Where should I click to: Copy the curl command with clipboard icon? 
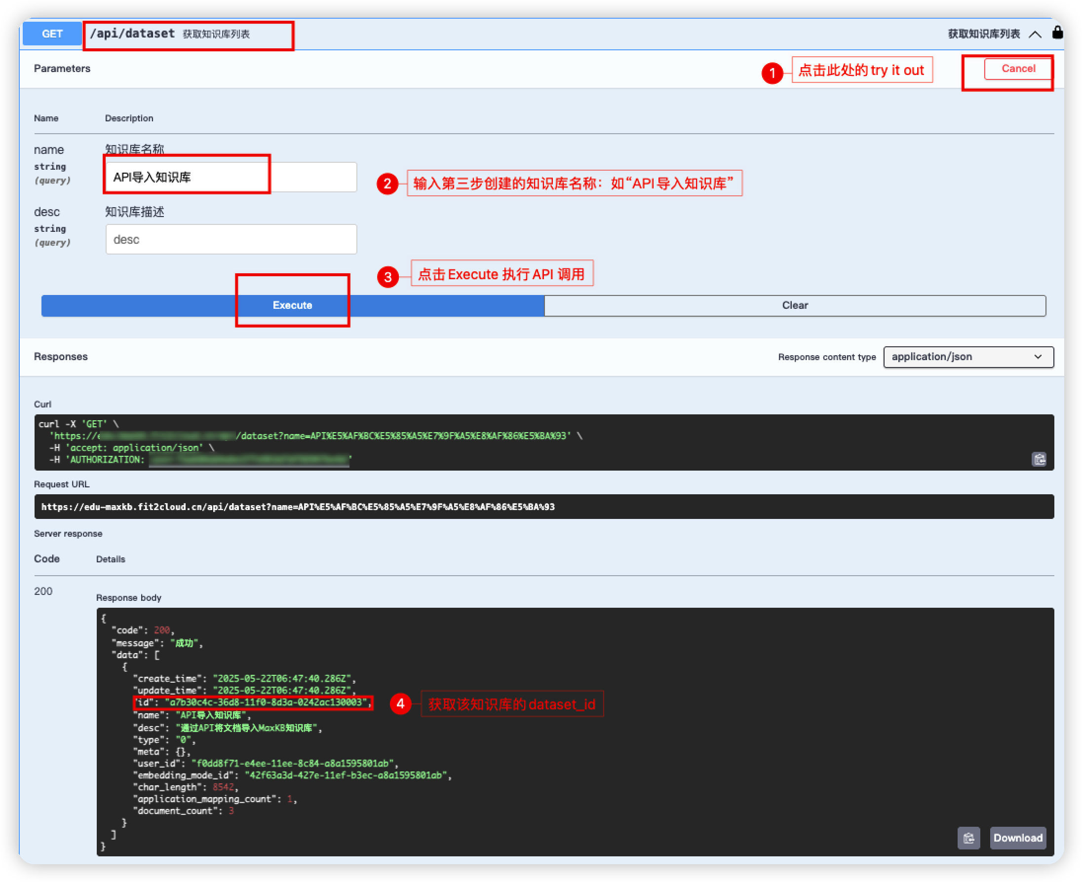[x=1039, y=459]
